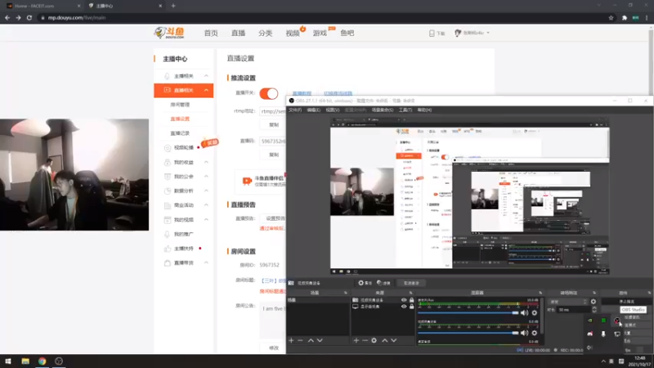654x368 pixels.
Task: Go to 直播 in Douyu top navigation
Action: pos(238,33)
